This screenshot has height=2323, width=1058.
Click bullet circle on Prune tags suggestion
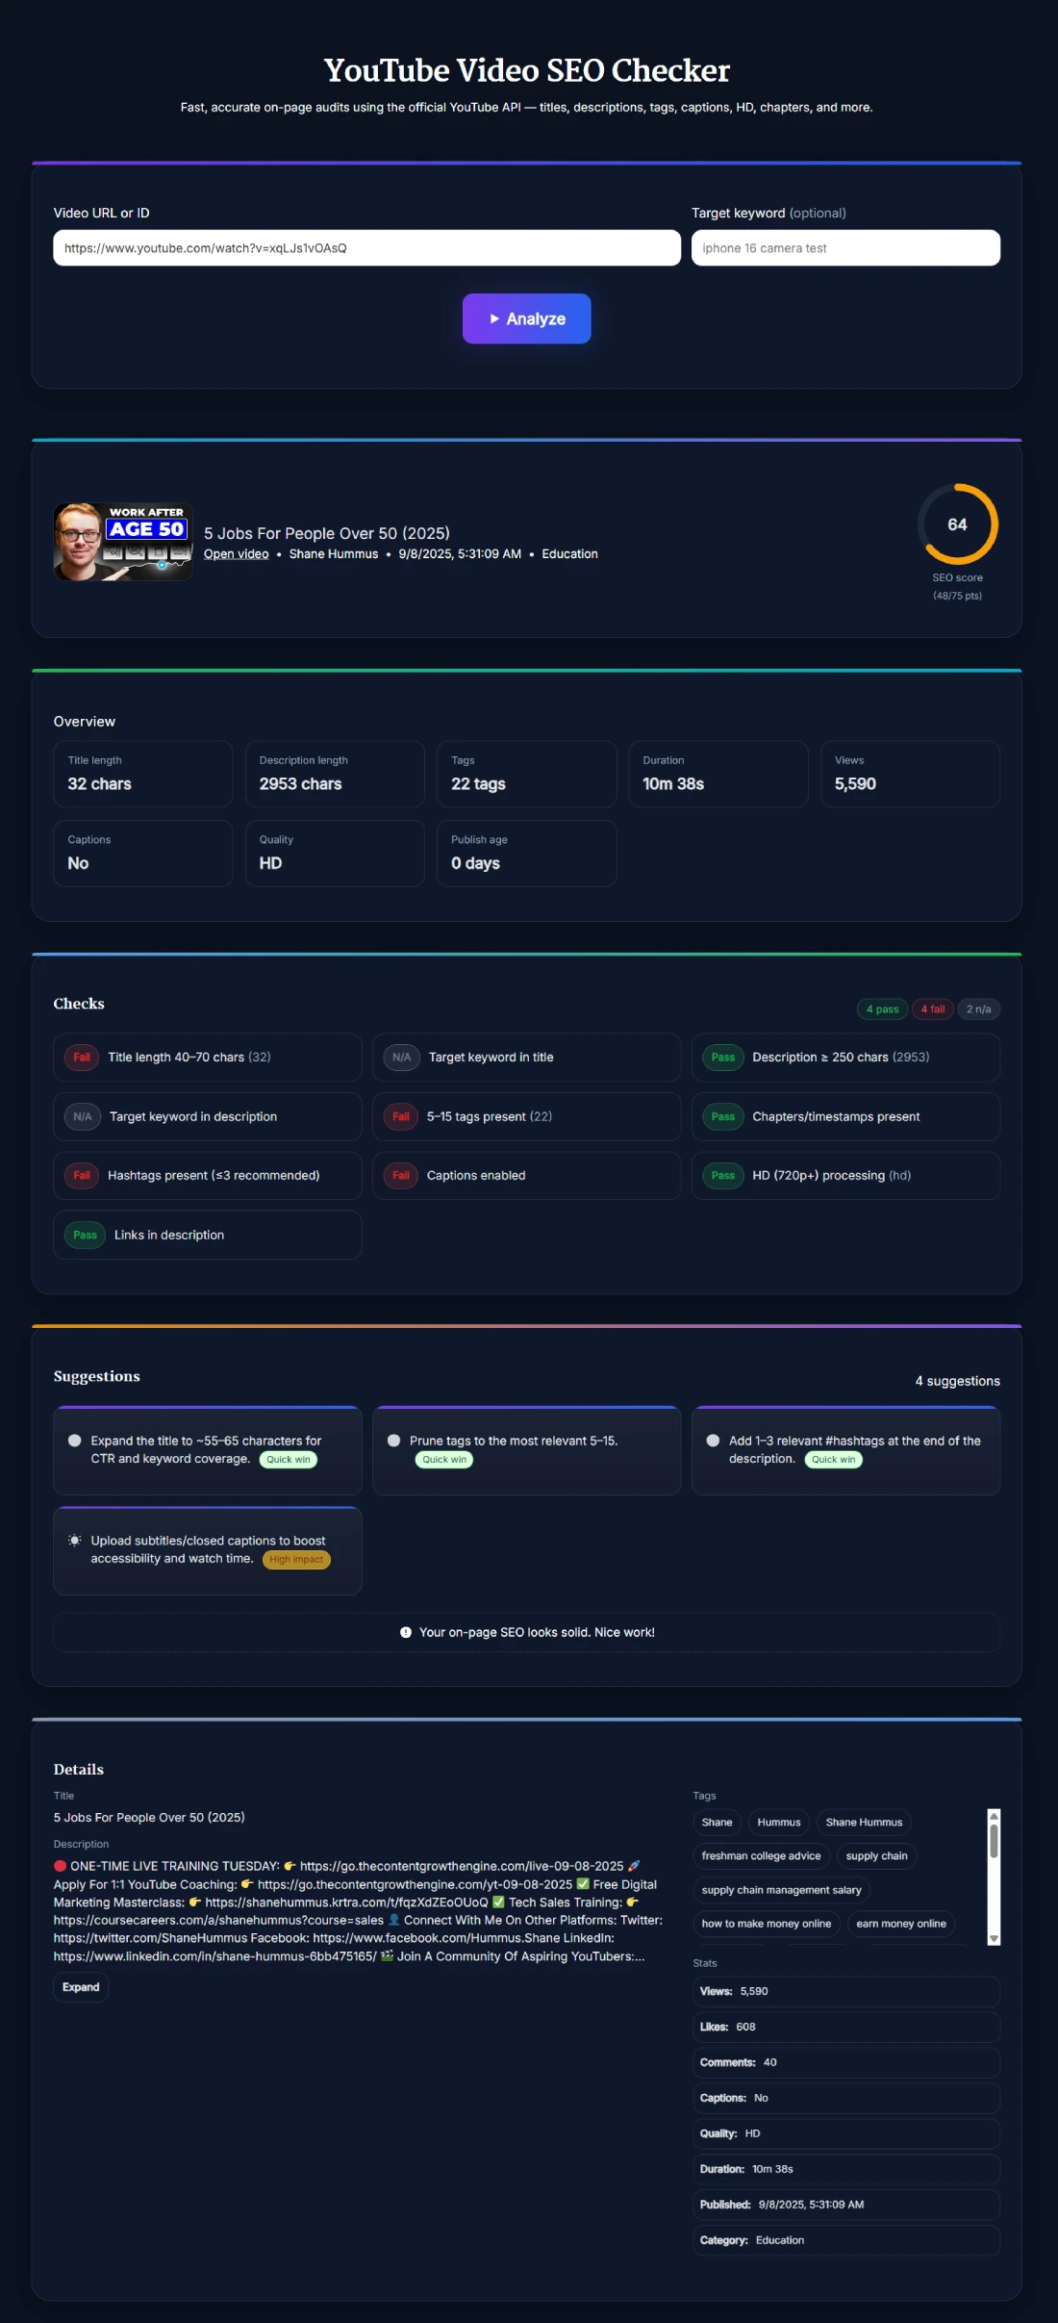(x=393, y=1441)
